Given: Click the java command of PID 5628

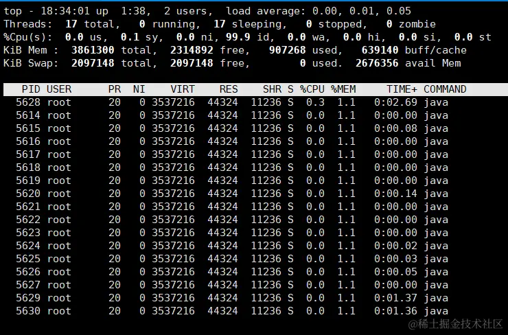Looking at the screenshot, I should pyautogui.click(x=436, y=102).
